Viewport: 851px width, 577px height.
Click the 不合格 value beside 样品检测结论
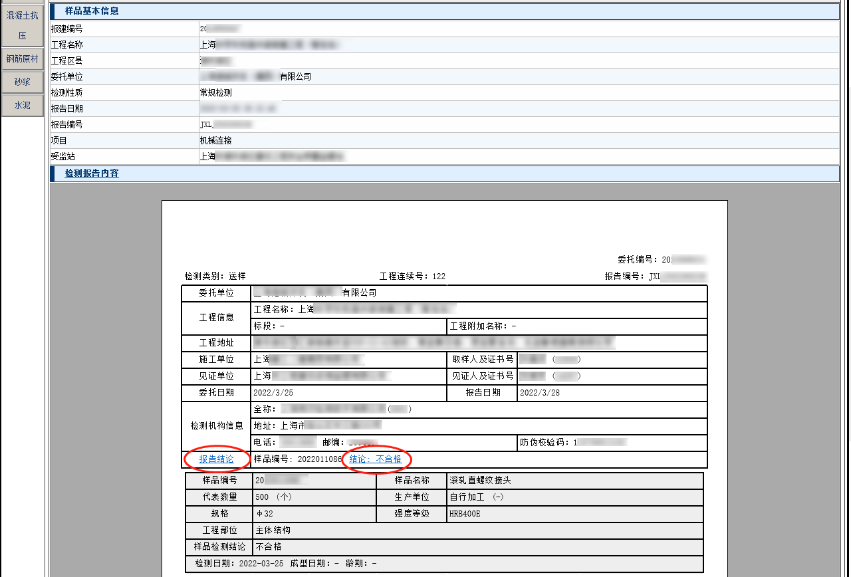[x=269, y=547]
